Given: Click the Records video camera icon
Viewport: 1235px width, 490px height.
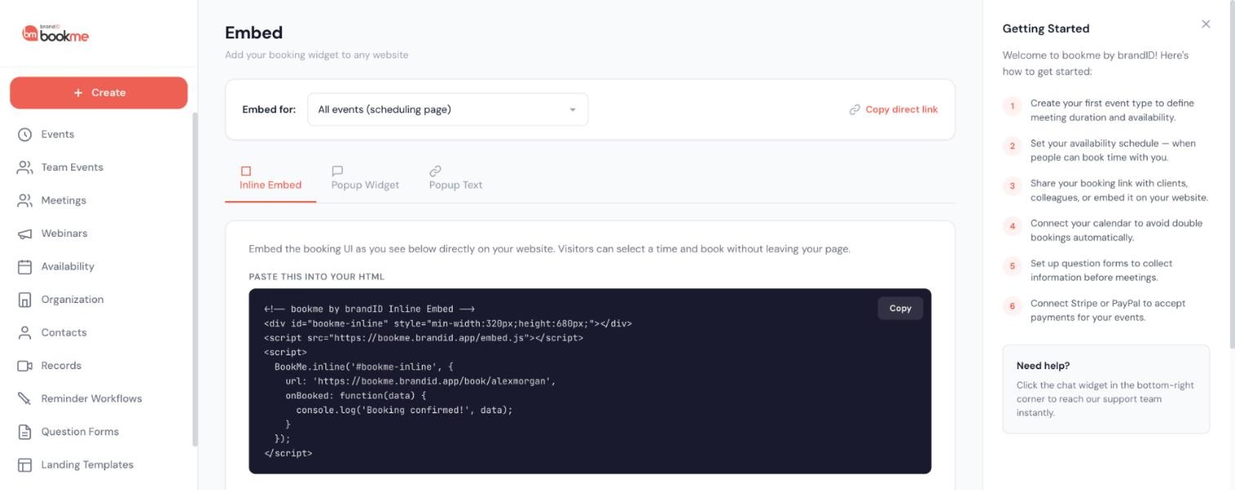Looking at the screenshot, I should pyautogui.click(x=25, y=366).
